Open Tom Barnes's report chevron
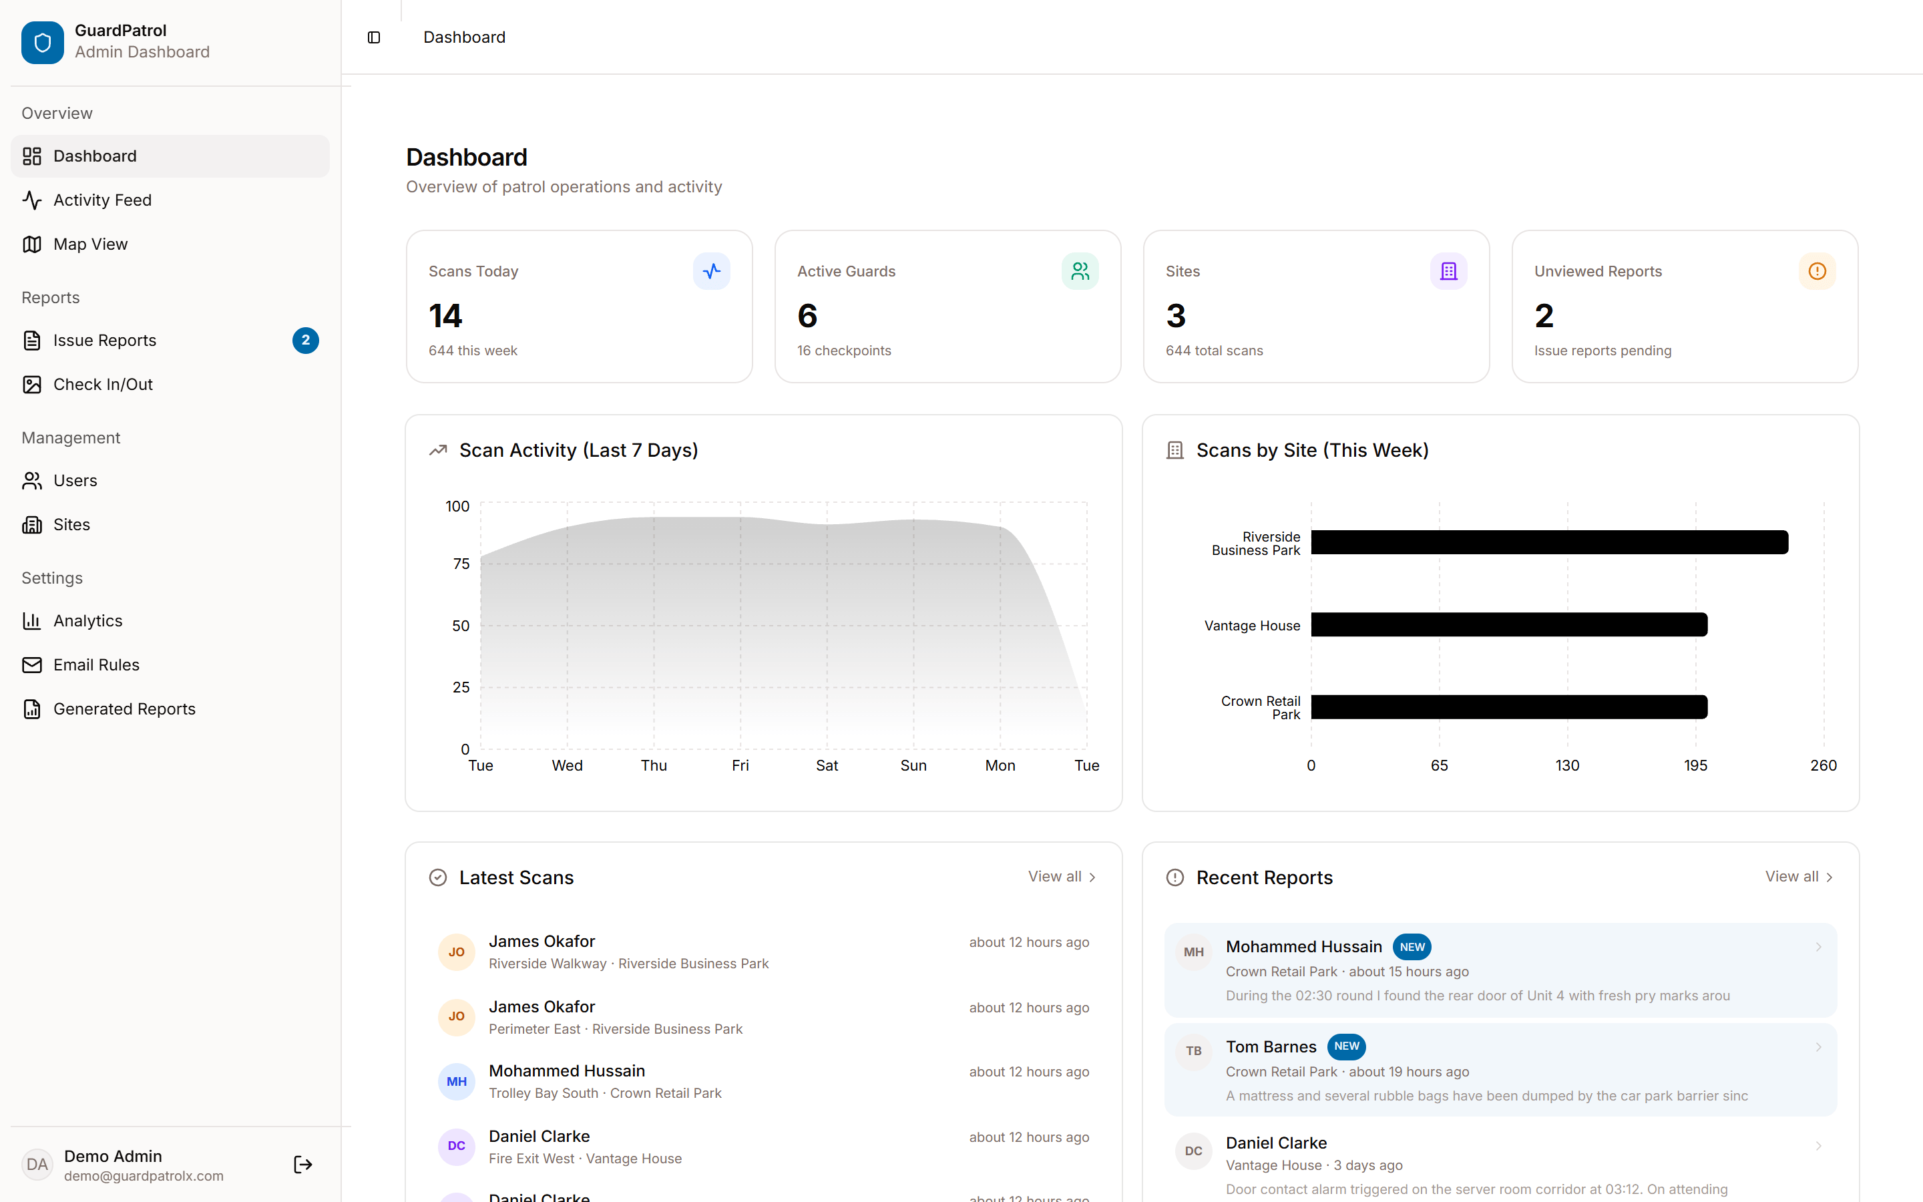Image resolution: width=1923 pixels, height=1202 pixels. [x=1818, y=1047]
